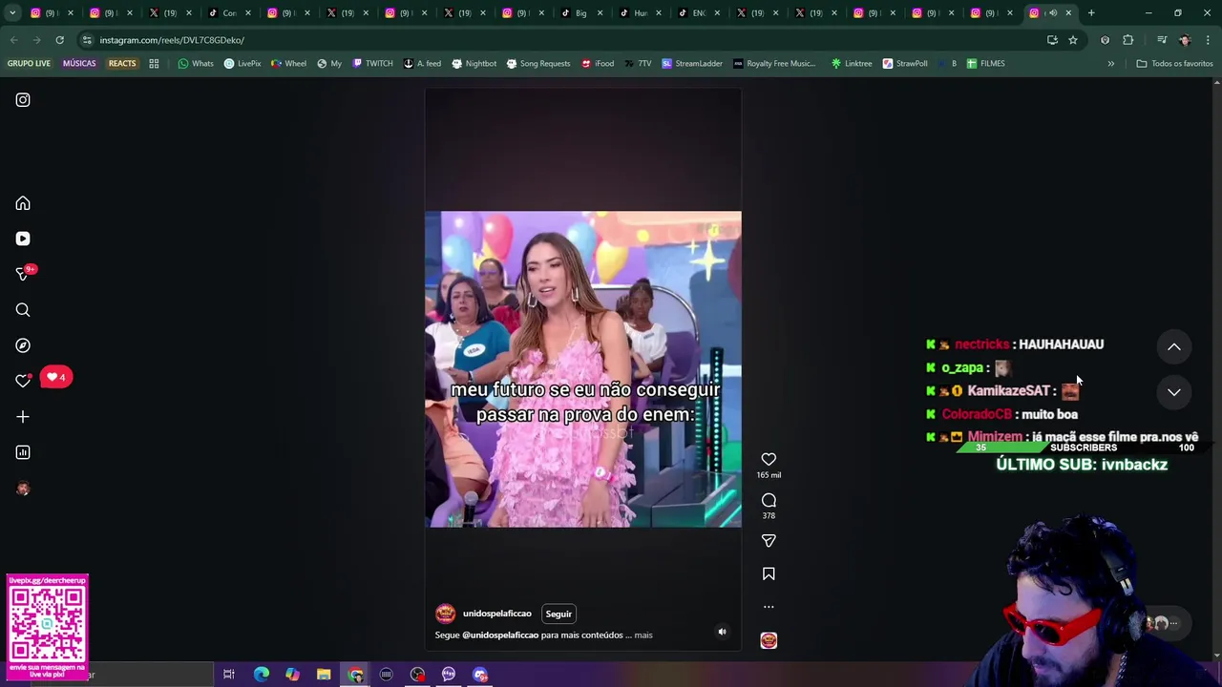This screenshot has width=1222, height=687.
Task: Save the reel with bookmark icon
Action: point(769,573)
